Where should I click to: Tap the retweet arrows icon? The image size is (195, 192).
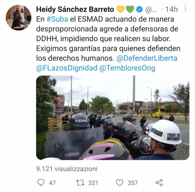(80, 183)
